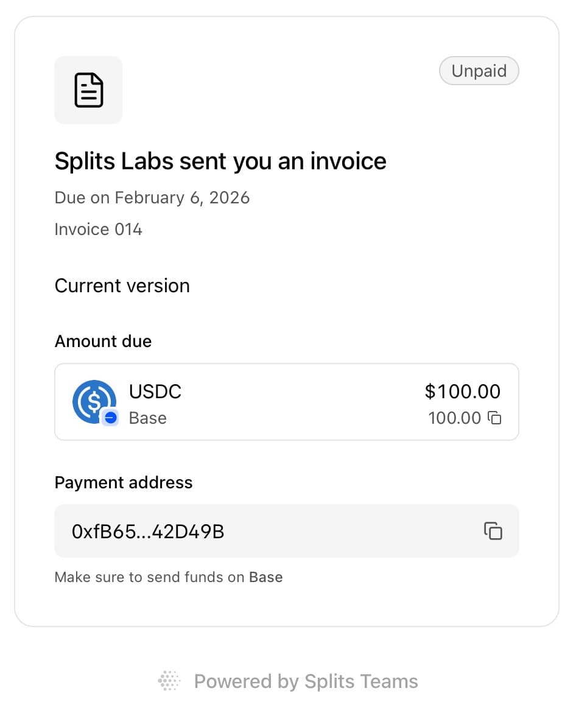
Task: Click bold Base in the funds warning
Action: tap(266, 577)
